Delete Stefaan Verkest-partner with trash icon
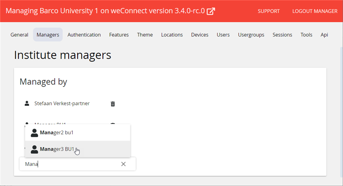Viewport: 343px width, 186px height. point(113,104)
